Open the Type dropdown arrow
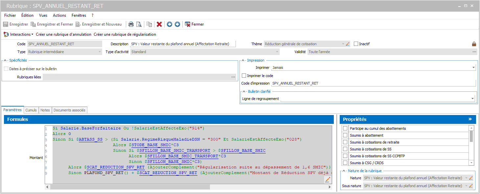 (x=100, y=52)
